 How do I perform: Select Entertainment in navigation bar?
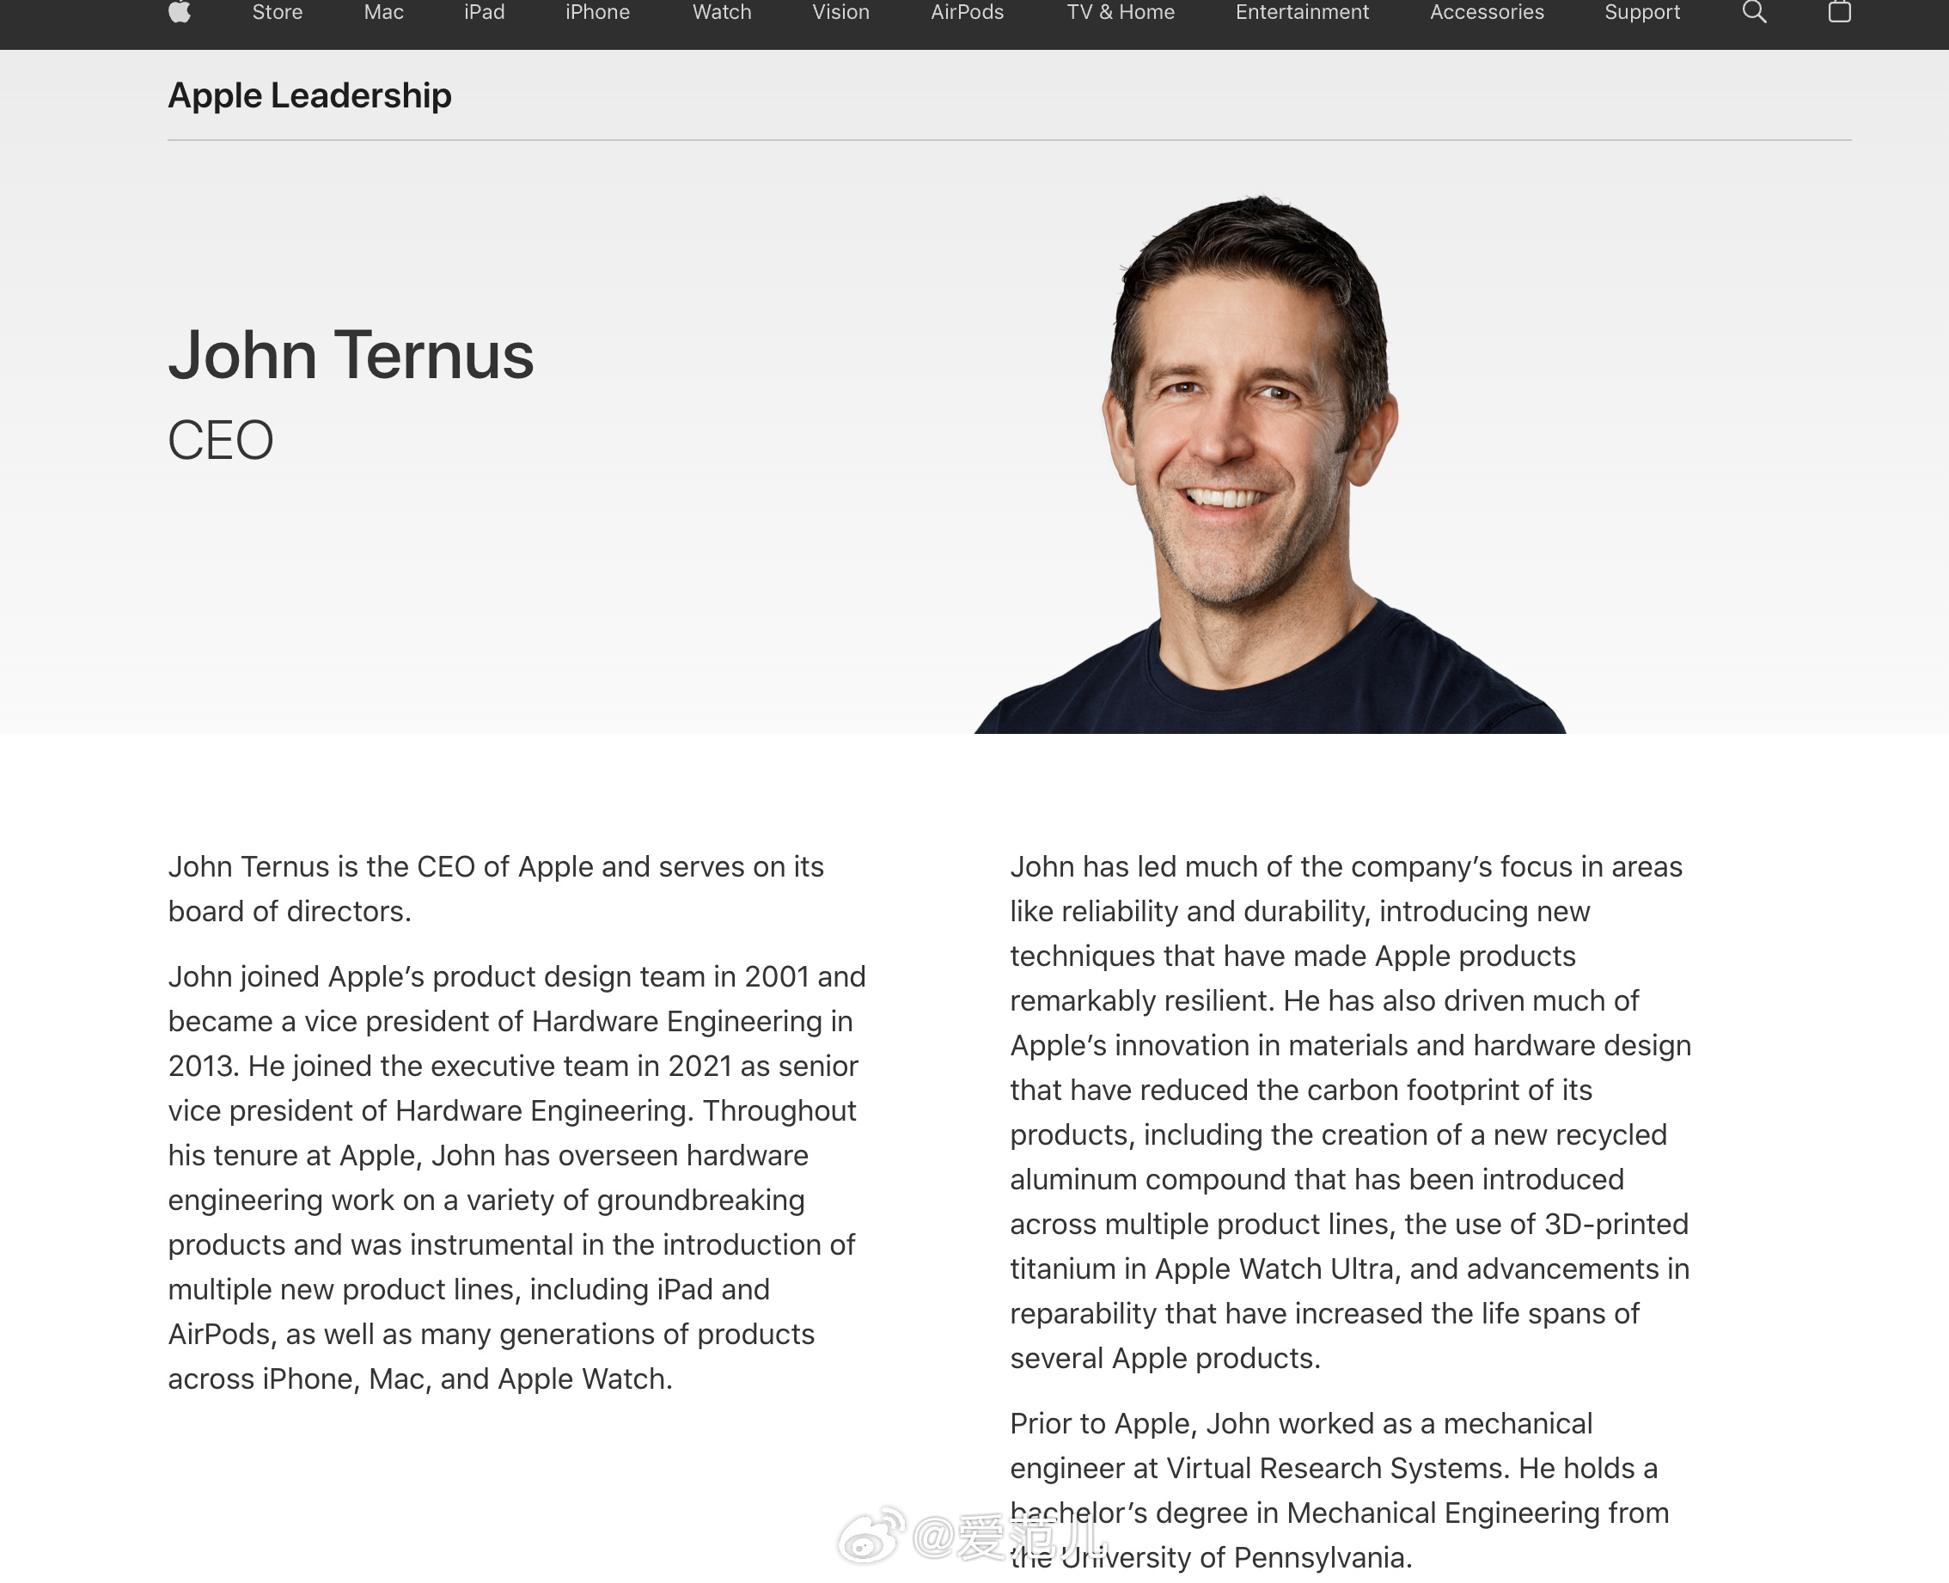coord(1302,12)
